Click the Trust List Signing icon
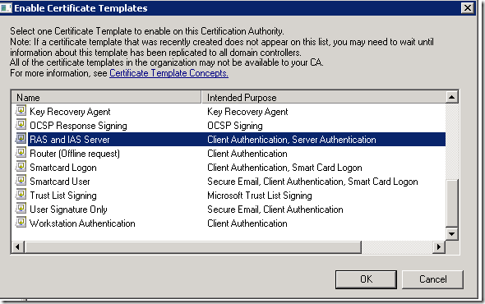This screenshot has height=304, width=485. (21, 195)
